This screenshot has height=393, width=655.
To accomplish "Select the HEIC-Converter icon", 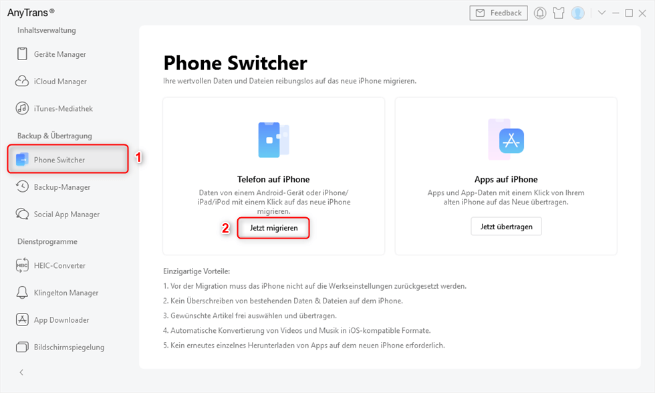I will pos(22,265).
